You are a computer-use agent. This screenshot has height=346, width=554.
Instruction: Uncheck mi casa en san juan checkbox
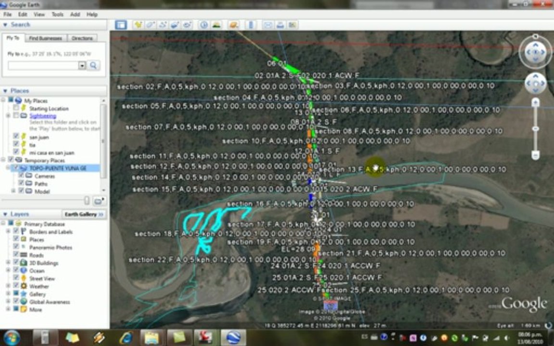16,152
